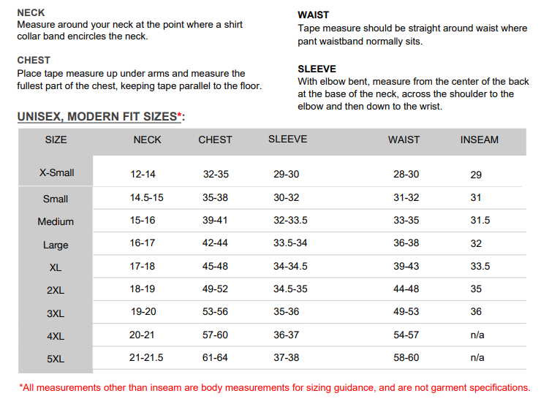Click the INSEAM column header
This screenshot has height=404, width=560.
(479, 140)
